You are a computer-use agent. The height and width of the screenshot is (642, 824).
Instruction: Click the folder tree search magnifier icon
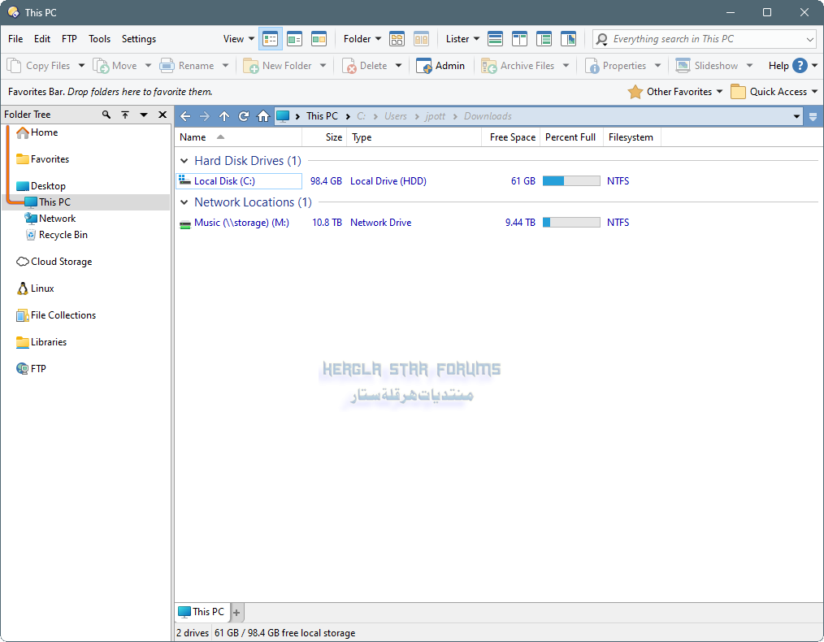pyautogui.click(x=106, y=115)
